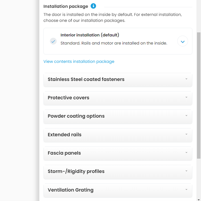The image size is (201, 201).
Task: Click chevron on Powder coating options row
Action: coord(186,116)
